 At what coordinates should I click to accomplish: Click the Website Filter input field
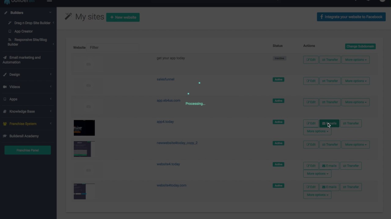(113, 47)
